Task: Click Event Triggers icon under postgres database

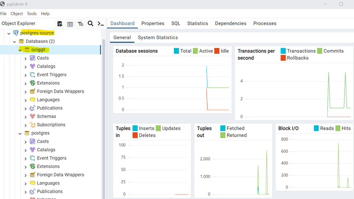Action: [33, 158]
